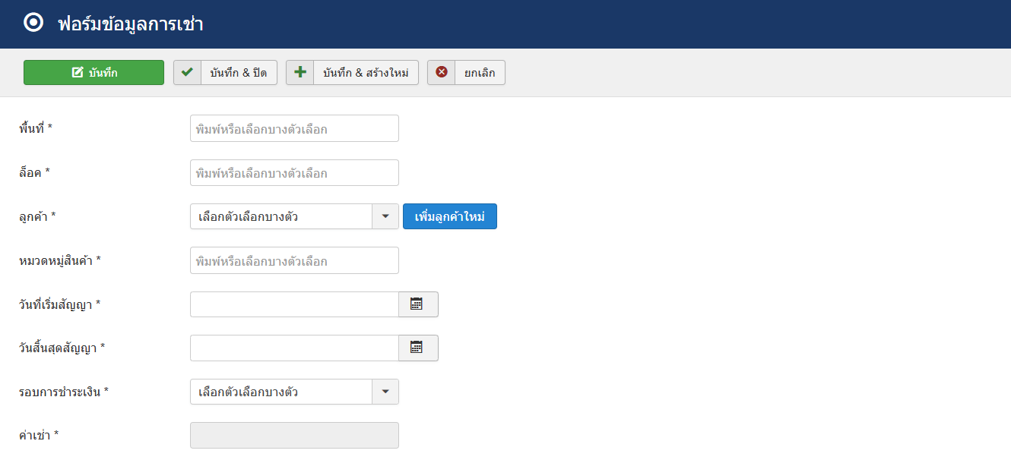Screen dimensions: 1011x463
Task: Click the plus icon on บันทึก & สร้างใหม่
Action: click(x=300, y=73)
